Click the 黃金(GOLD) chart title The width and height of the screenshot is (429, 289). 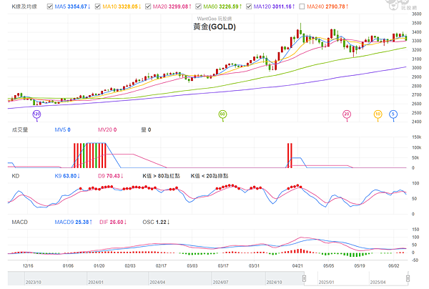pos(214,26)
